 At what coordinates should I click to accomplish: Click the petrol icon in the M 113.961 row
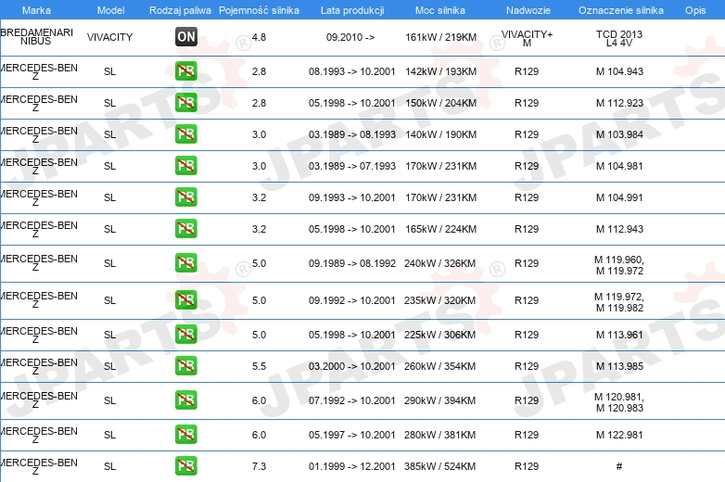click(x=185, y=334)
